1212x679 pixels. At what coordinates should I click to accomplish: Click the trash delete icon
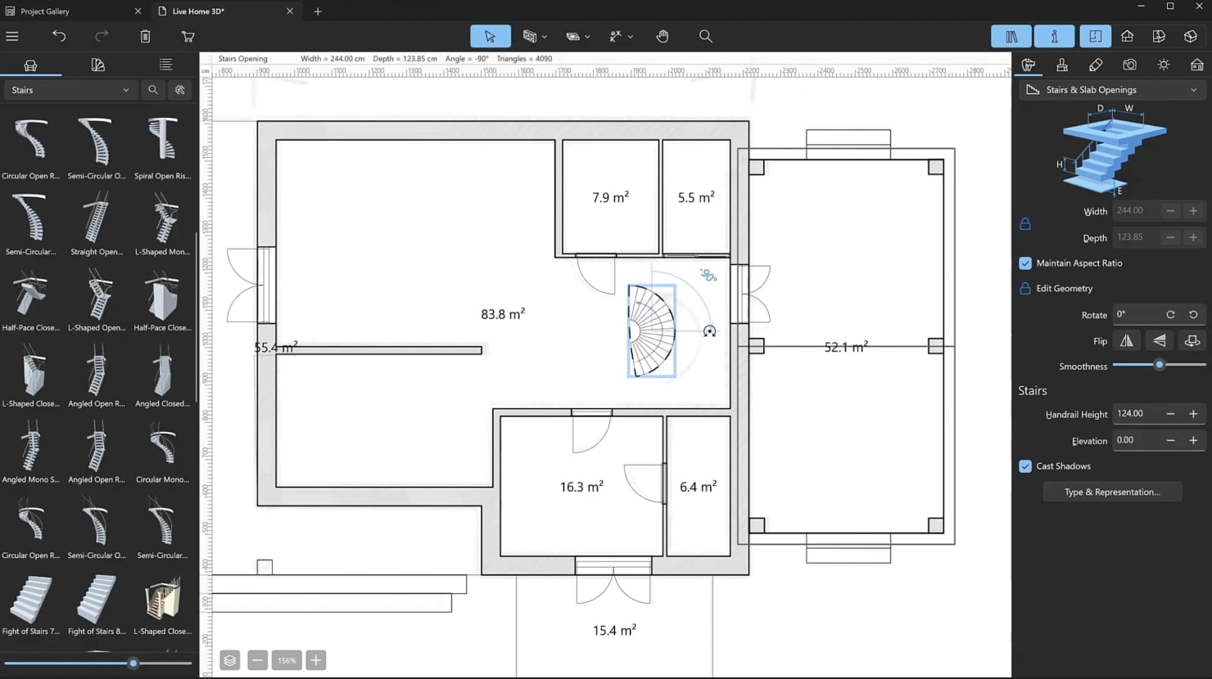coord(145,36)
